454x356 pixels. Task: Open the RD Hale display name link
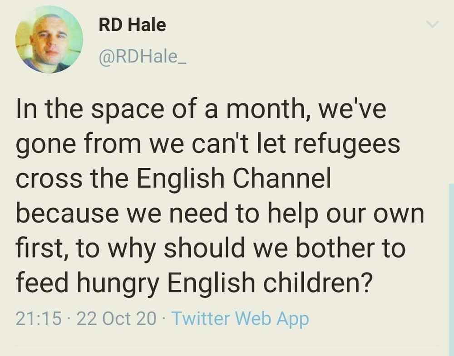pyautogui.click(x=132, y=25)
